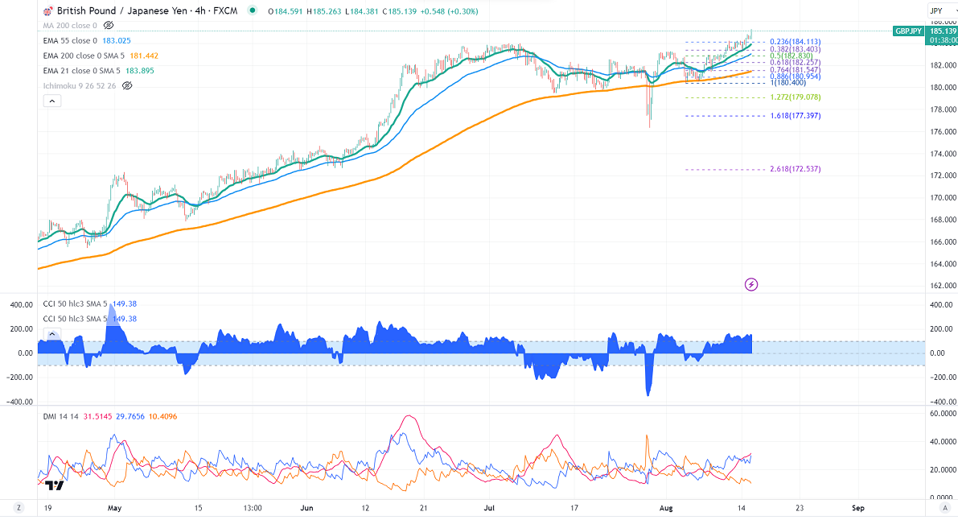This screenshot has height=520, width=958.
Task: Select the chart title British Pound / Japanese Yen
Action: click(x=122, y=11)
